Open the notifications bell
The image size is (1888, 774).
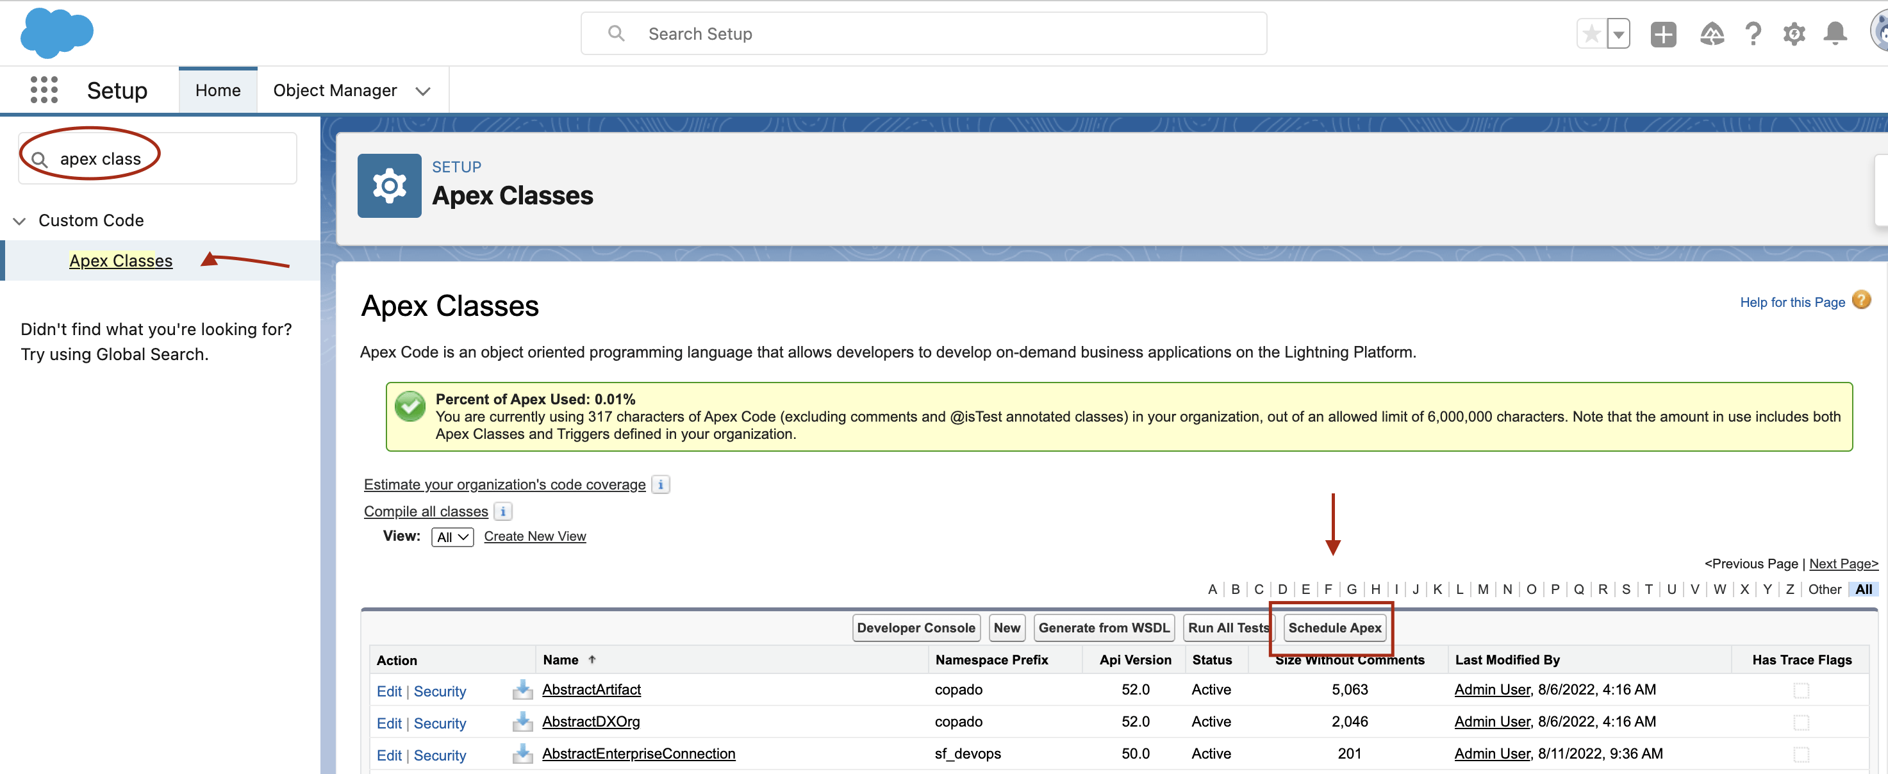pos(1835,34)
